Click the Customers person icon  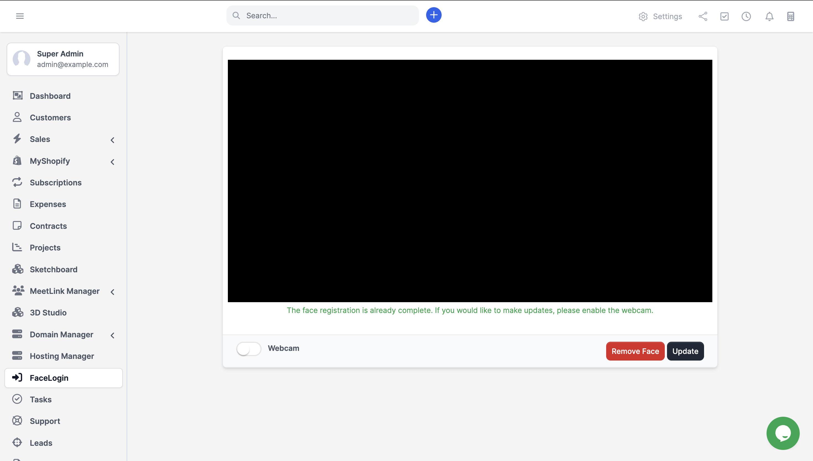17,117
